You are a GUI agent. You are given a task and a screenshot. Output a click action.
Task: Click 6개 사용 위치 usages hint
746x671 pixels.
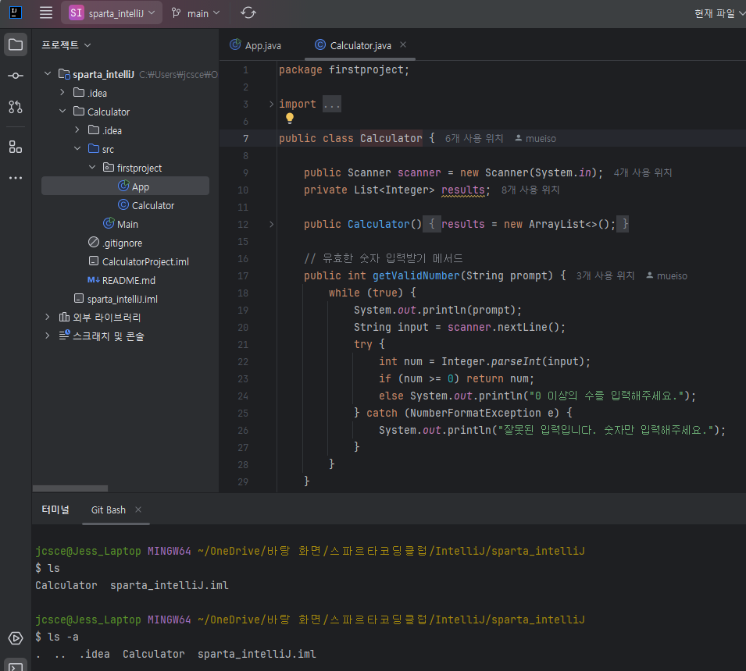474,138
